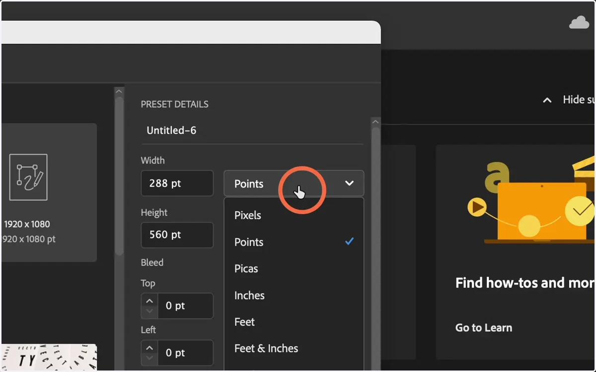Select the 1920 x 1080 preset card

click(x=49, y=192)
